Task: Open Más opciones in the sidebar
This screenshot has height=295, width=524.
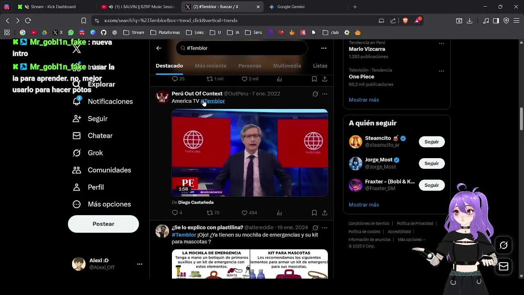Action: (x=101, y=204)
